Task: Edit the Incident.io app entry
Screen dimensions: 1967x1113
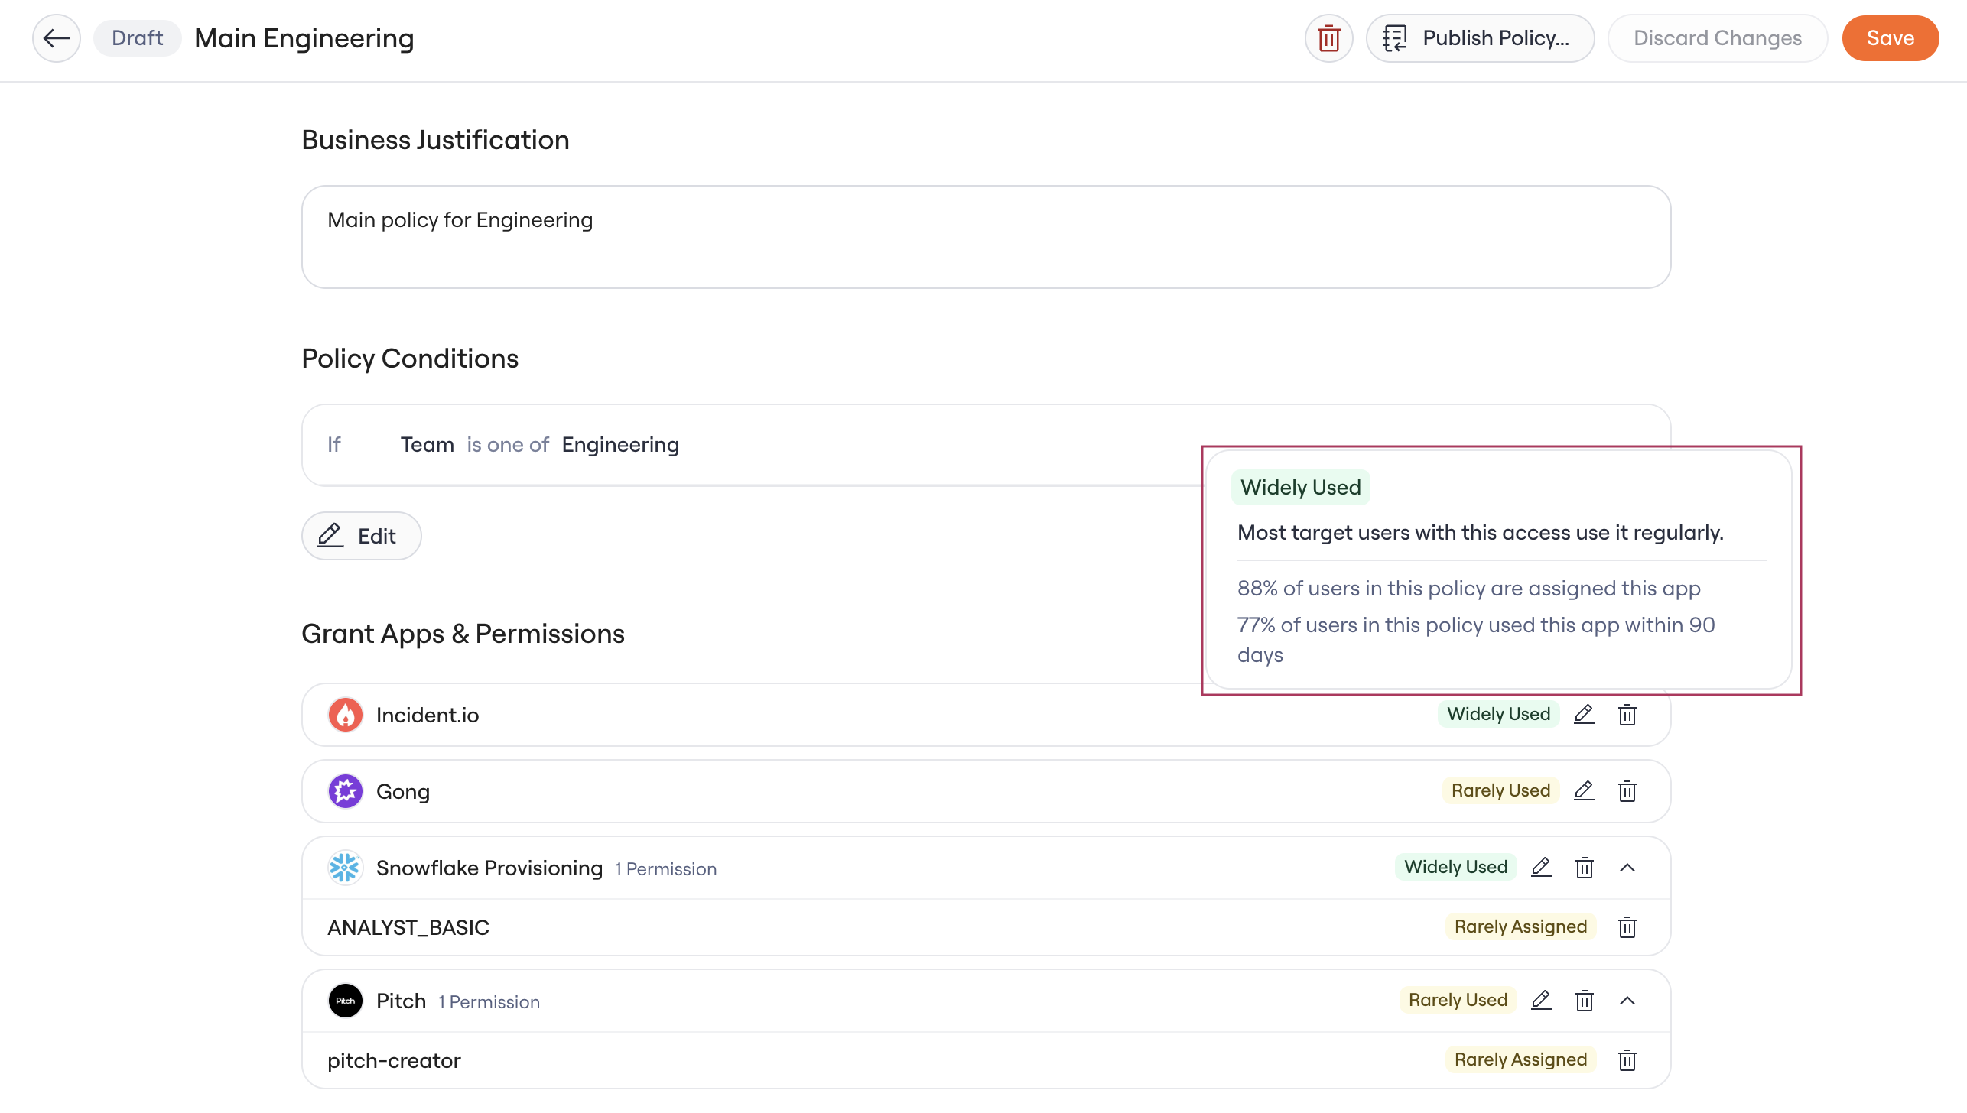Action: 1585,715
